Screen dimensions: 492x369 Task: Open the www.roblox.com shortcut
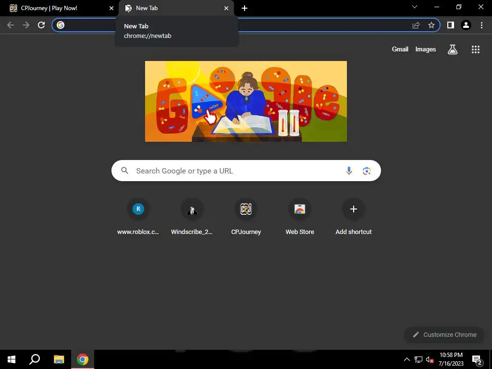click(138, 217)
